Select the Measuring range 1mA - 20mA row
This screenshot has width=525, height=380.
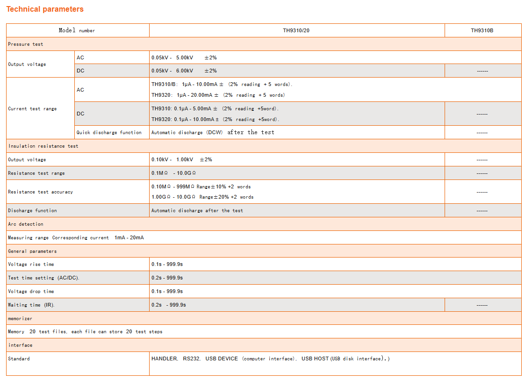click(76, 238)
